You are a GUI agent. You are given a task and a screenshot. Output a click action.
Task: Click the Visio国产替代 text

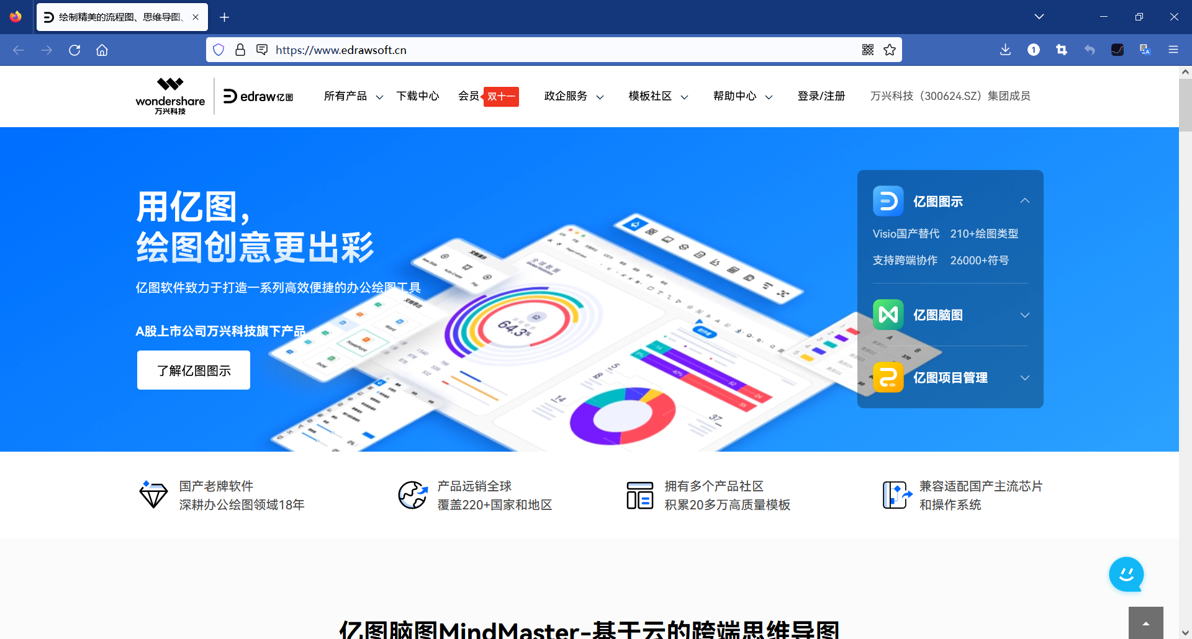(906, 234)
